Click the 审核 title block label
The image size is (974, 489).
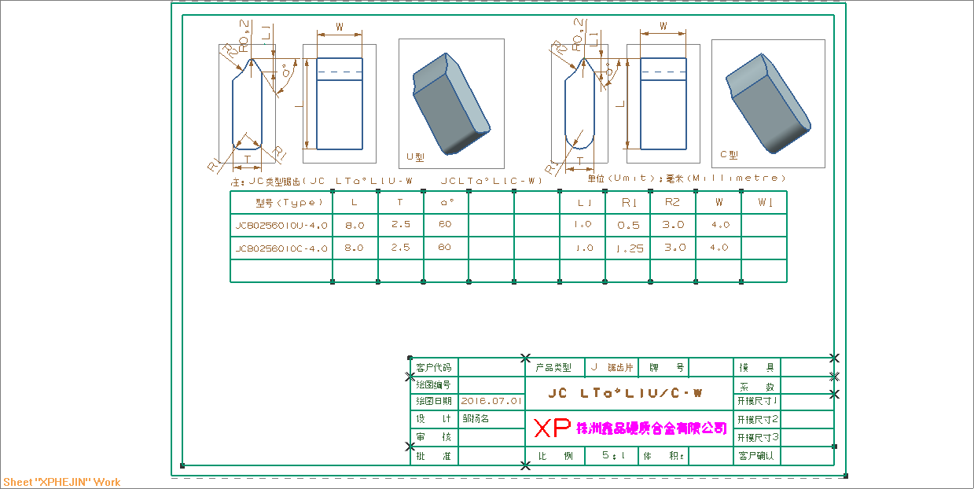tap(434, 437)
